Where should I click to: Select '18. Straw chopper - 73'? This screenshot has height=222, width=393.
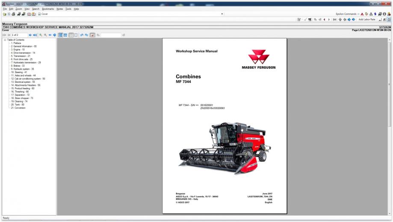coord(22,98)
